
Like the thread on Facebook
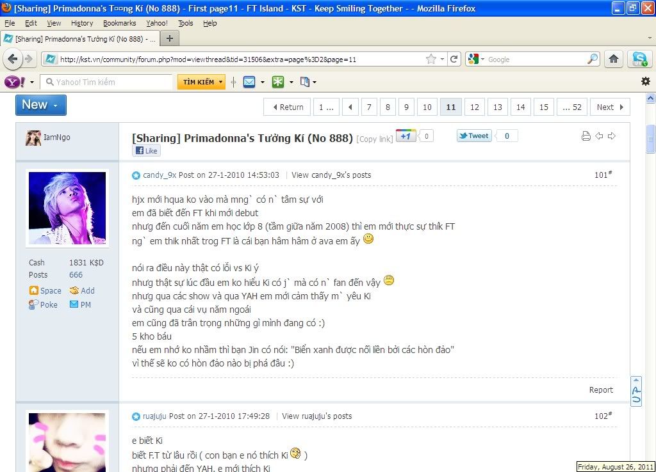coord(147,151)
